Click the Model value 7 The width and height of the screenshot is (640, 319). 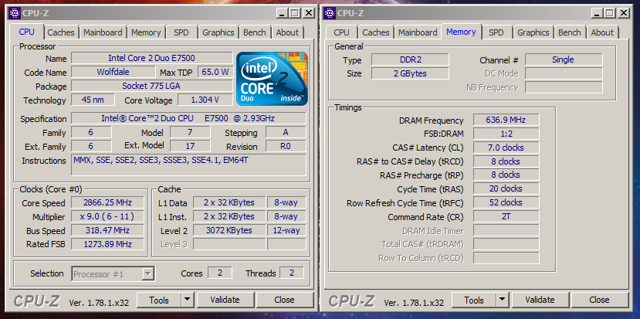coord(190,132)
